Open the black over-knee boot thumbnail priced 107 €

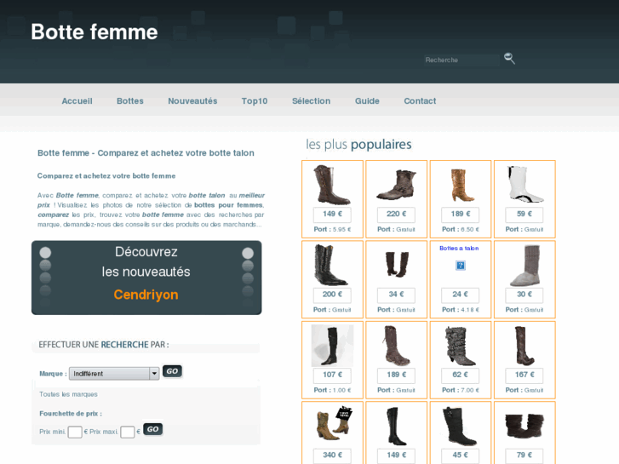tap(332, 346)
